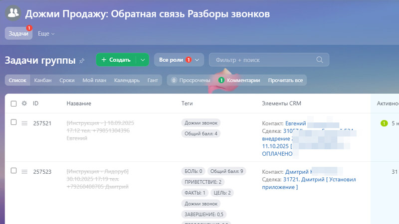Switch to Мой план view

(x=94, y=80)
